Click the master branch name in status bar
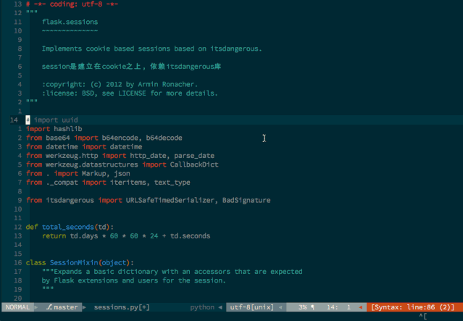 (65, 307)
